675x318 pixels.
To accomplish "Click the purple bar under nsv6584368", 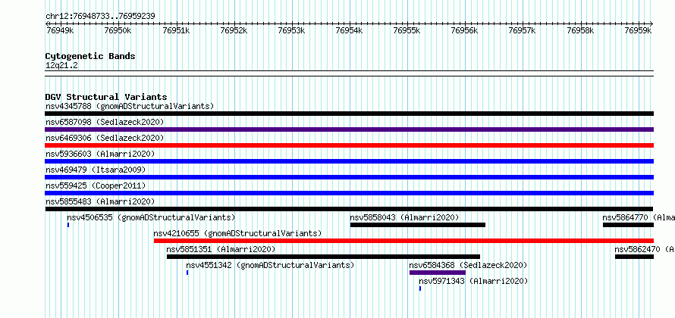I will click(x=438, y=273).
